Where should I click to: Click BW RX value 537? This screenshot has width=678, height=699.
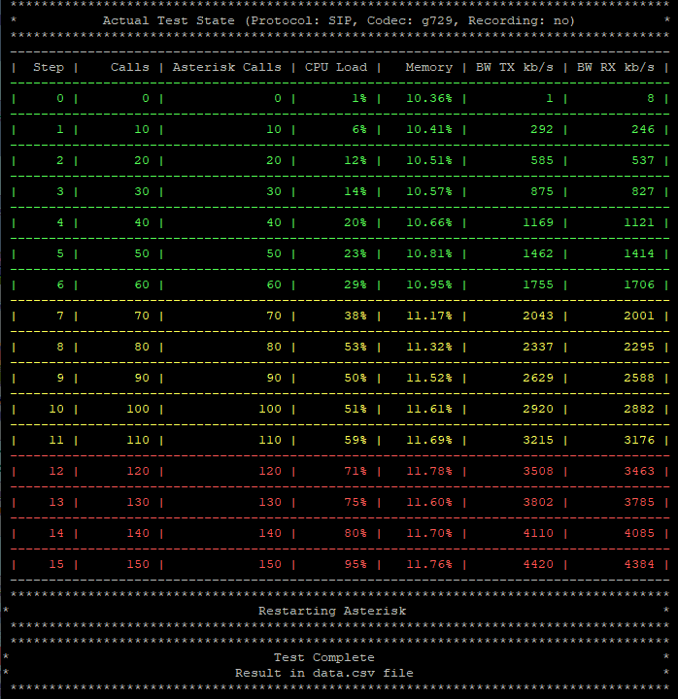[x=643, y=160]
